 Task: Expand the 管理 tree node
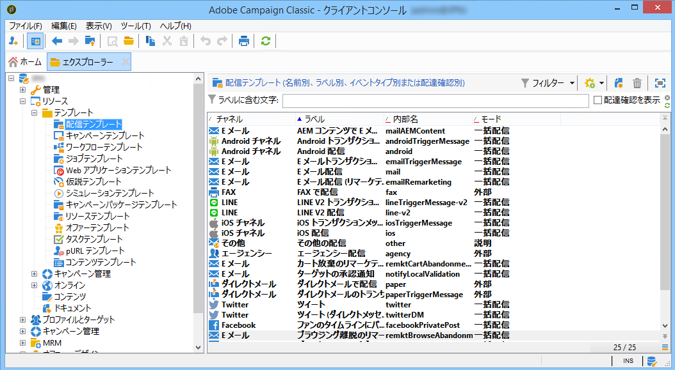(x=23, y=90)
